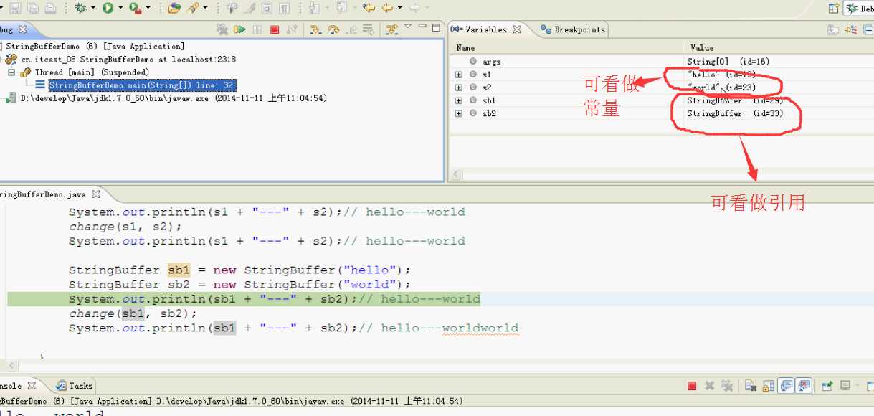Select Thread [main] (Suspended) entry

point(92,72)
